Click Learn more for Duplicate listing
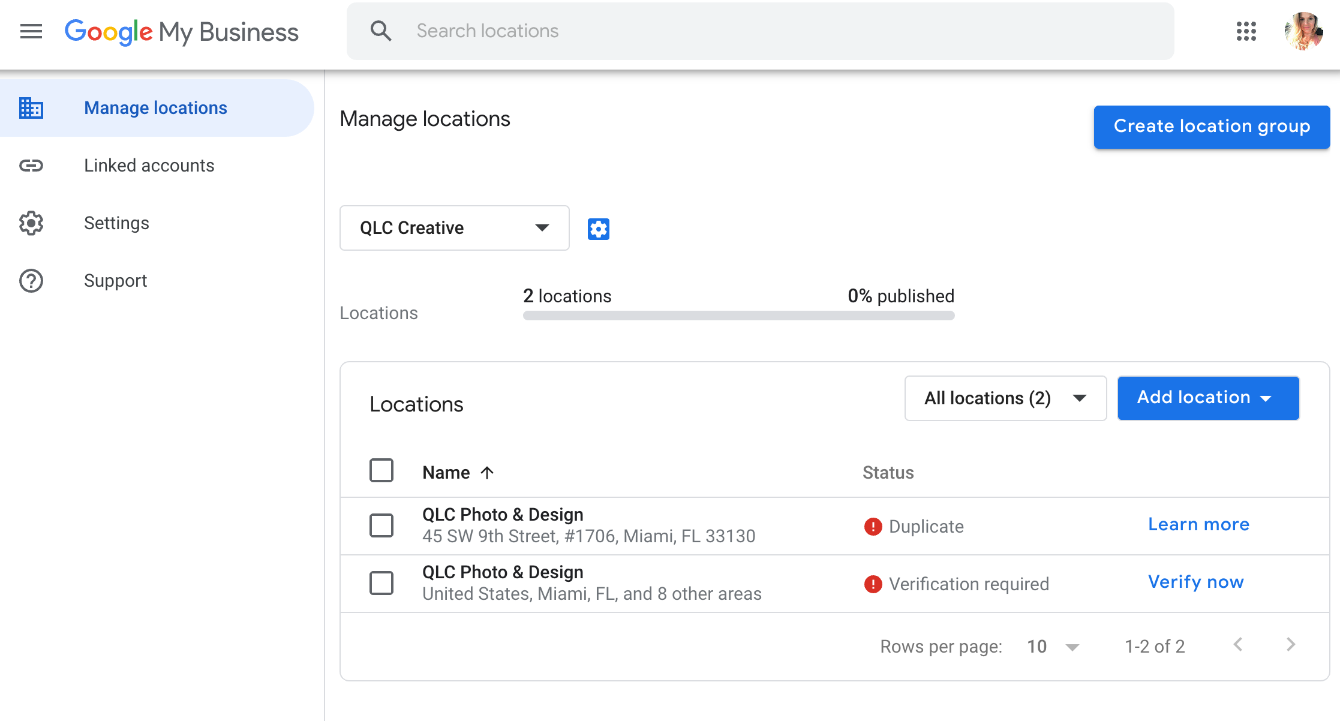This screenshot has height=721, width=1340. (x=1198, y=524)
